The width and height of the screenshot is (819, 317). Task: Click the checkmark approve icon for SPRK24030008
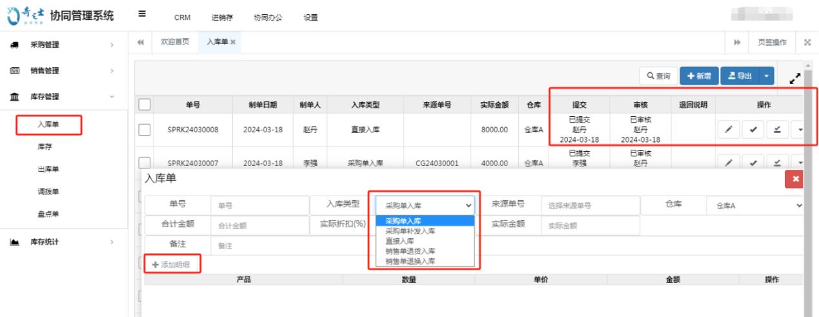point(753,130)
